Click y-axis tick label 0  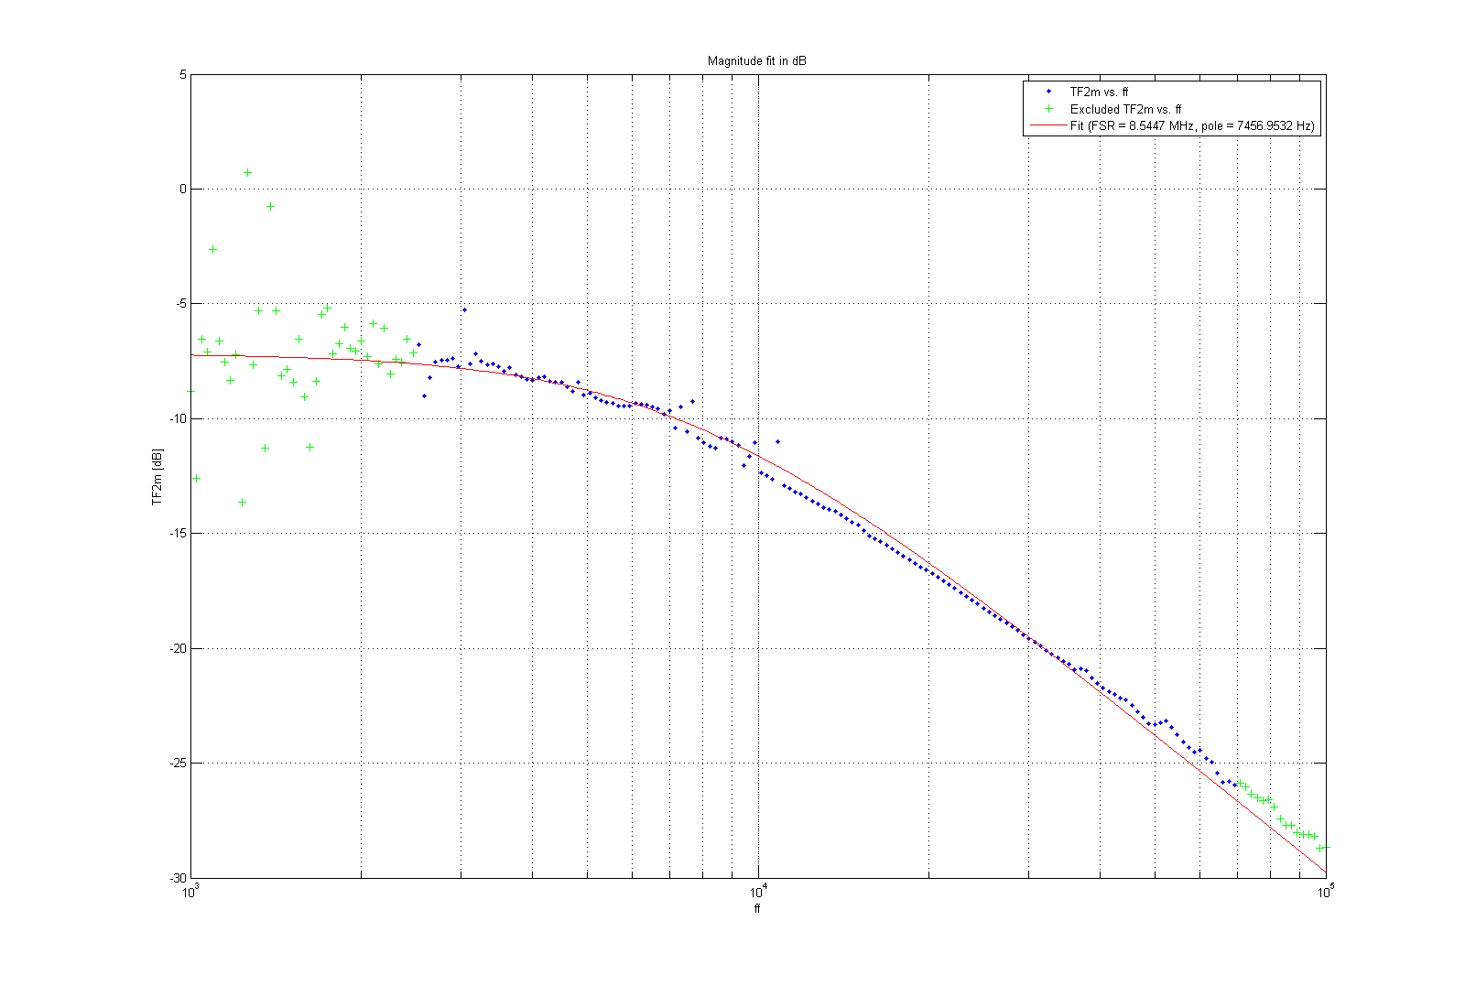[183, 190]
